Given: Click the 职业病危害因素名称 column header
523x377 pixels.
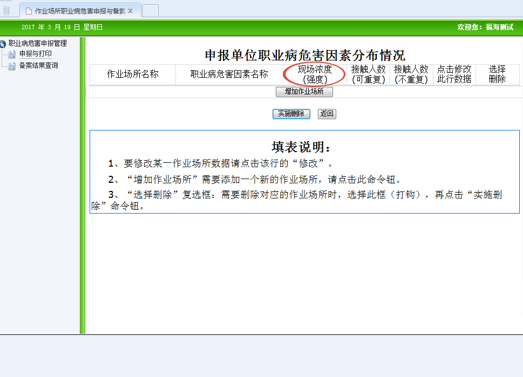Looking at the screenshot, I should coord(229,74).
